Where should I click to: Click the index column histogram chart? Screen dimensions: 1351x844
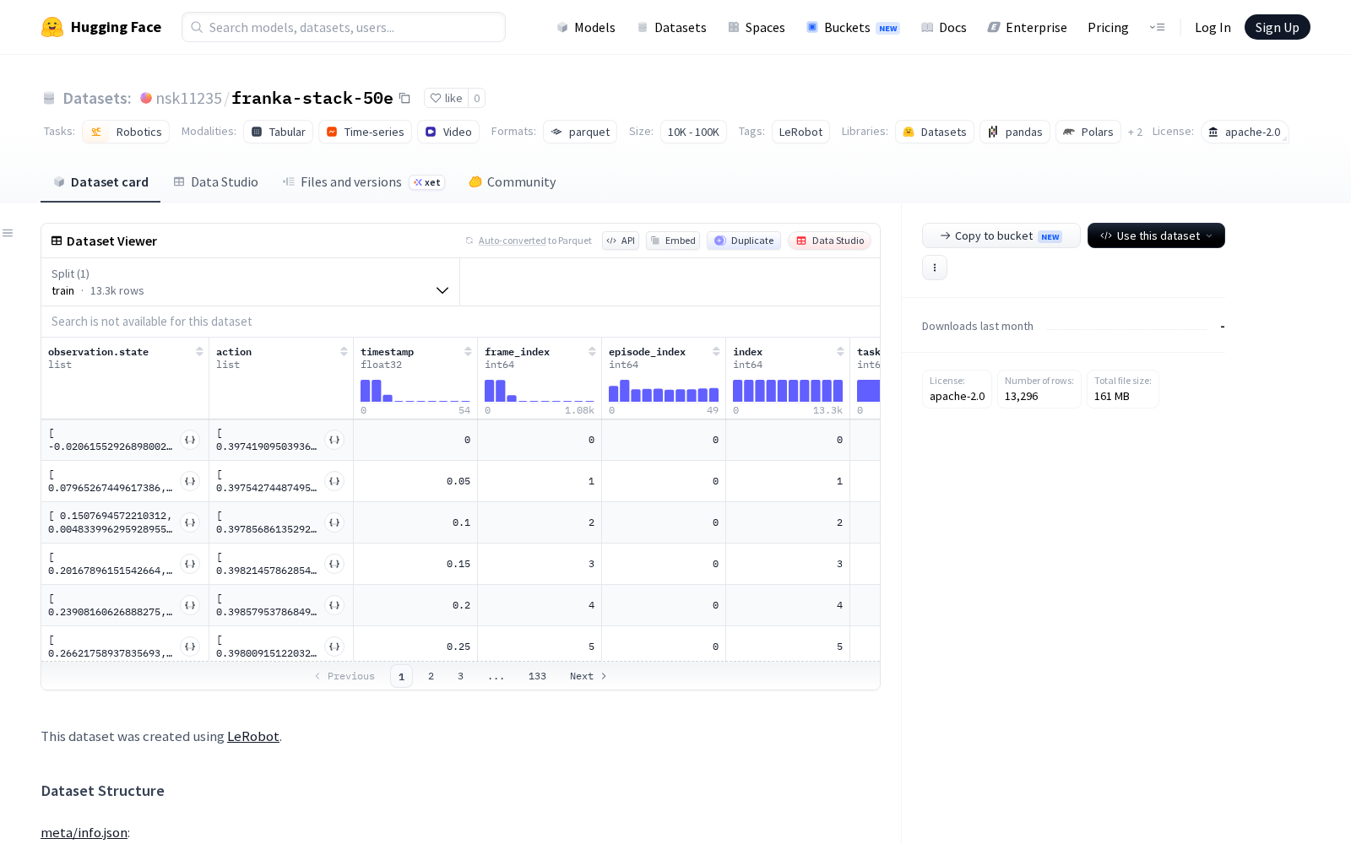pos(788,391)
